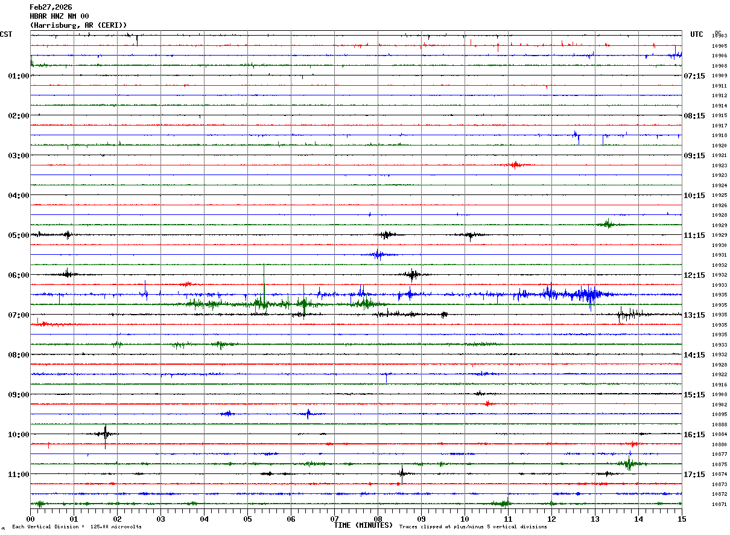Click the red burst on the 03:15 trace
Viewport: 730px width, 535px height.
[x=515, y=164]
